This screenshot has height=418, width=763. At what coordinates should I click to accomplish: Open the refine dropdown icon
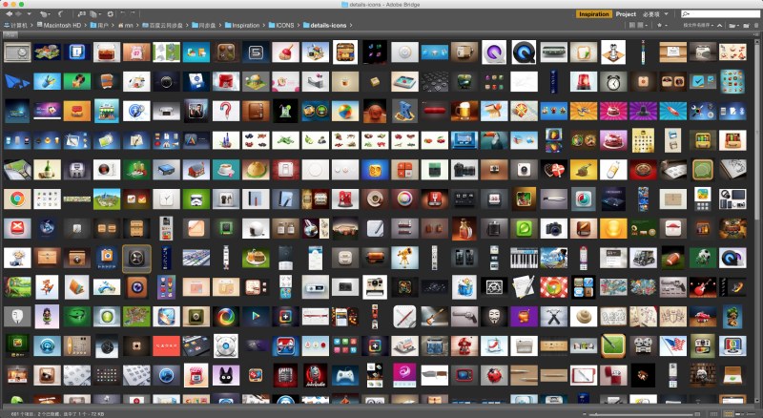(96, 14)
